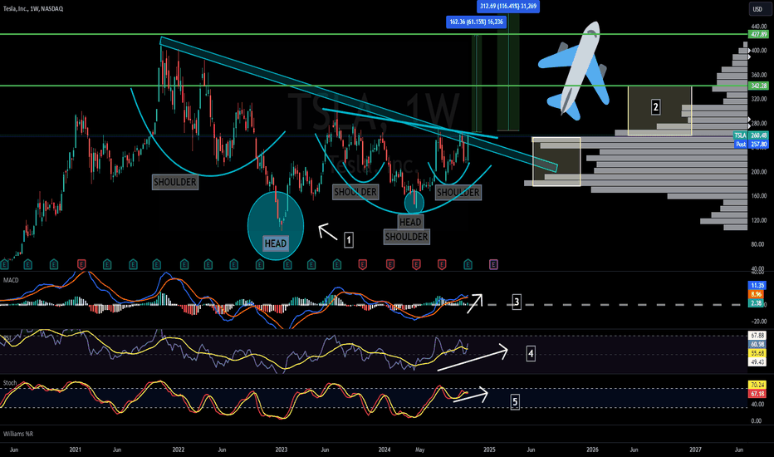Select the SHOULDER label beneath the small HEAD label
774x457 pixels.
[x=406, y=237]
